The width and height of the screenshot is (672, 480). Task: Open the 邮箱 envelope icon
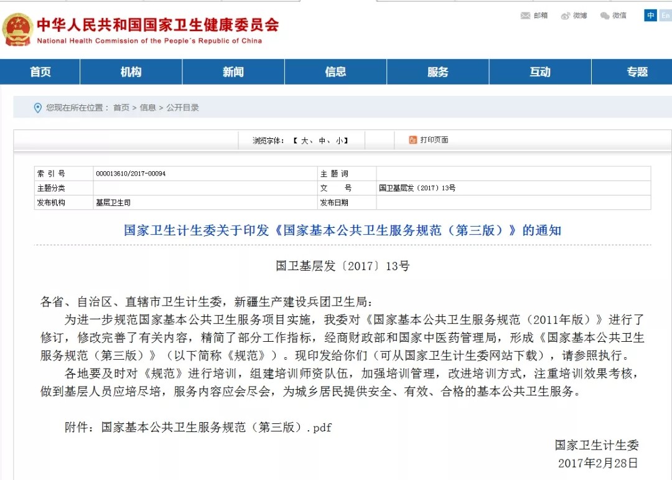[x=526, y=16]
